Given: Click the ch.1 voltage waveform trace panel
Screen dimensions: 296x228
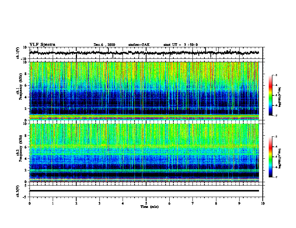Looking at the screenshot, I should pos(146,53).
